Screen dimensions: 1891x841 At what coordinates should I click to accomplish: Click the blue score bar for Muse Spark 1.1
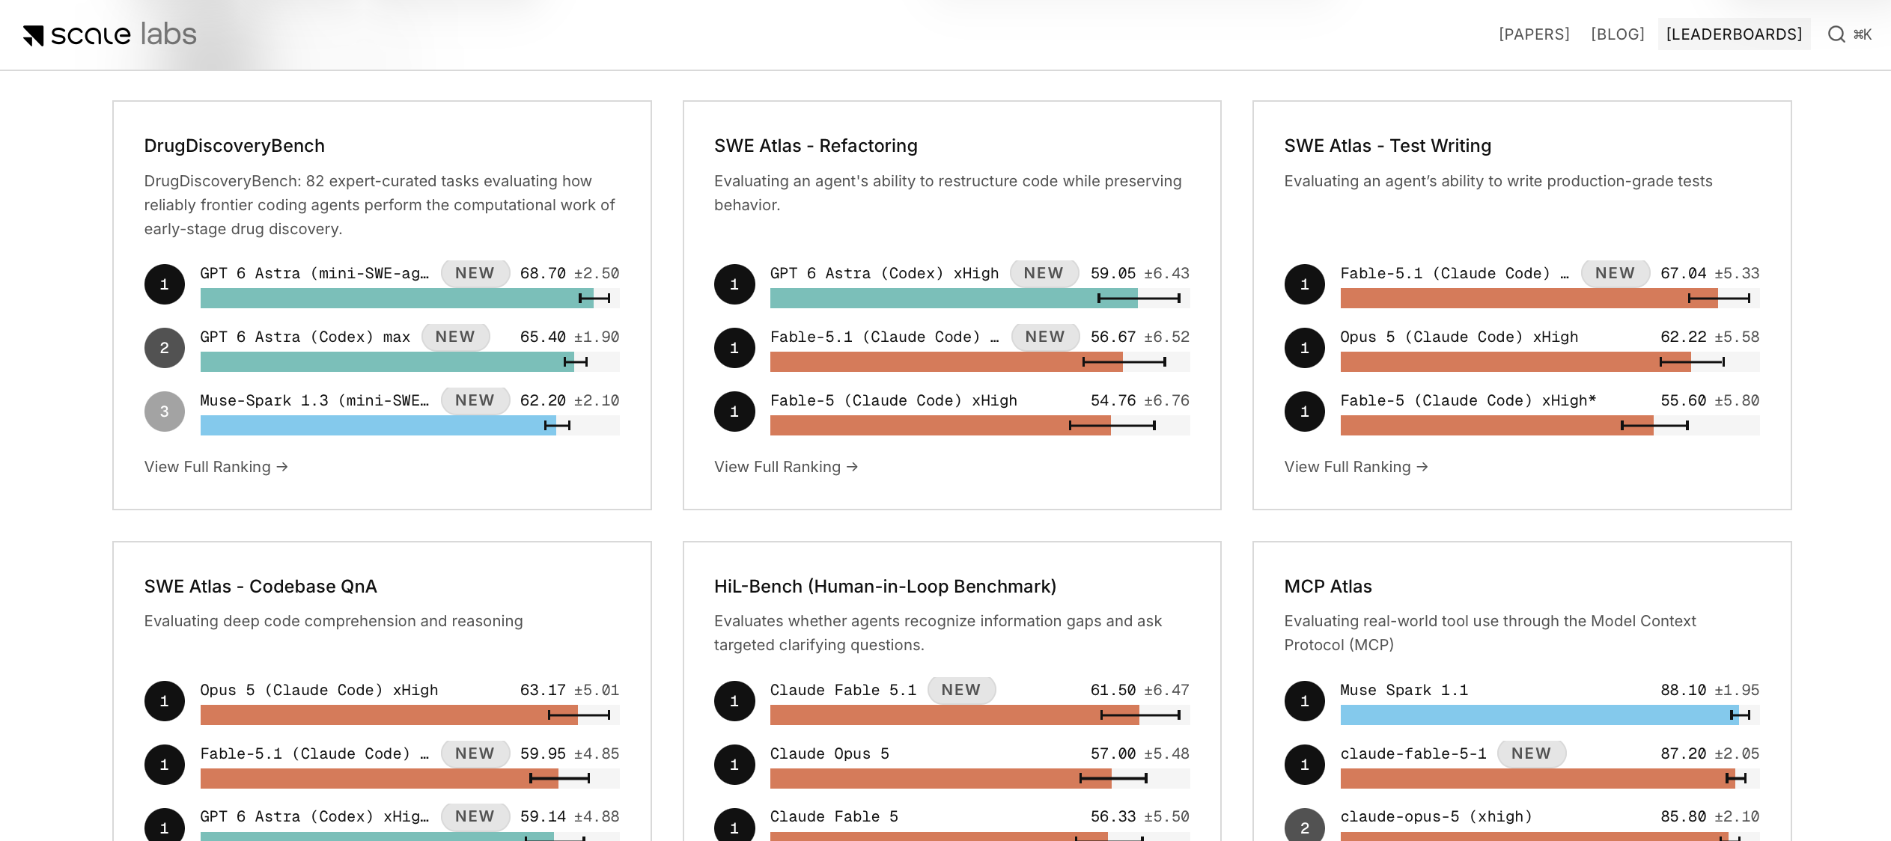tap(1539, 715)
